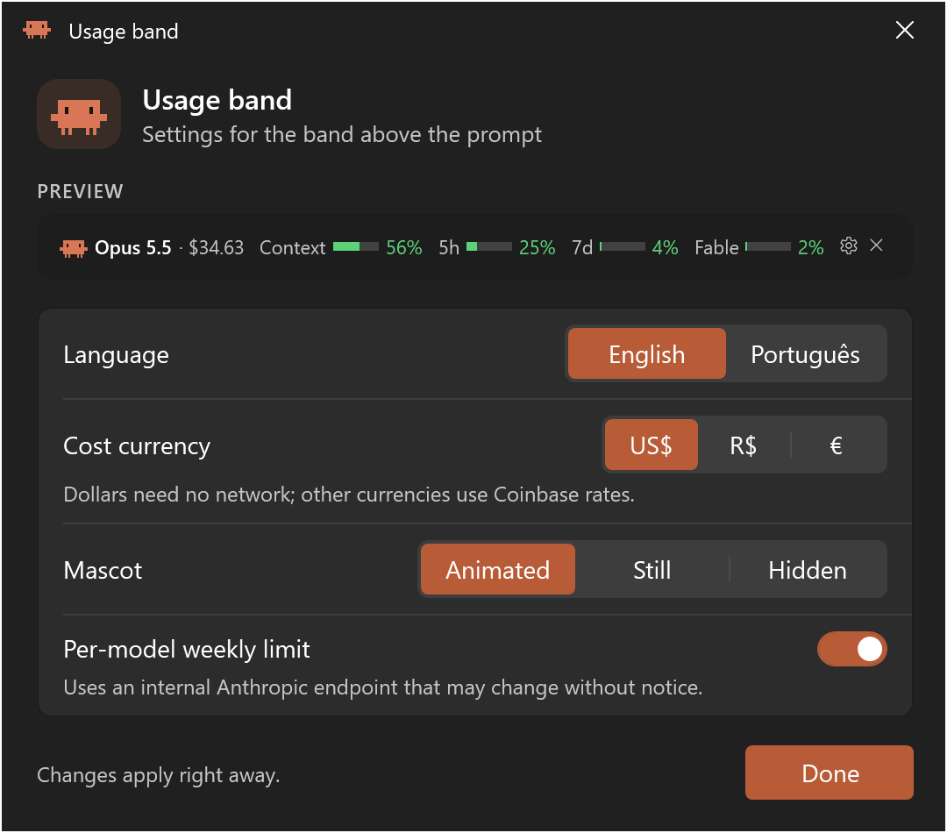This screenshot has width=947, height=833.
Task: Click the 2% Fable percentage
Action: point(810,247)
